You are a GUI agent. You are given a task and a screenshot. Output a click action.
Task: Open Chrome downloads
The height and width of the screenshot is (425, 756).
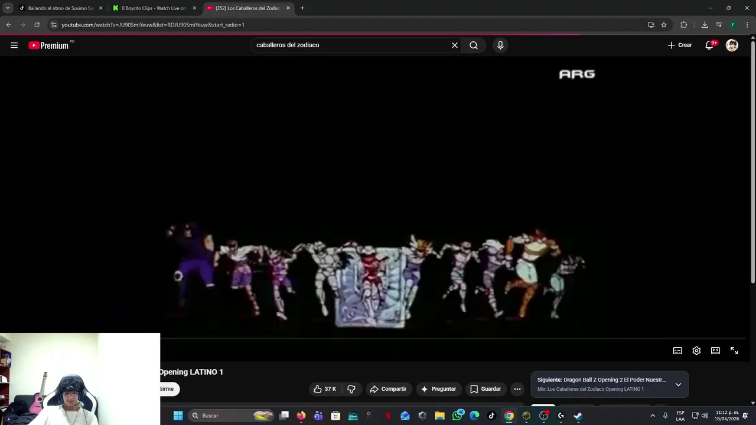click(x=705, y=25)
